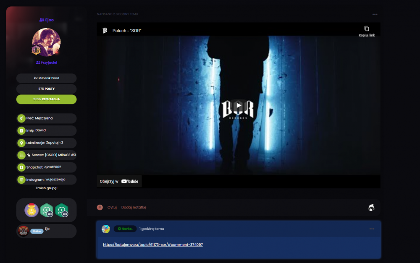
Task: Click the gold medal badge icon
Action: point(31,210)
